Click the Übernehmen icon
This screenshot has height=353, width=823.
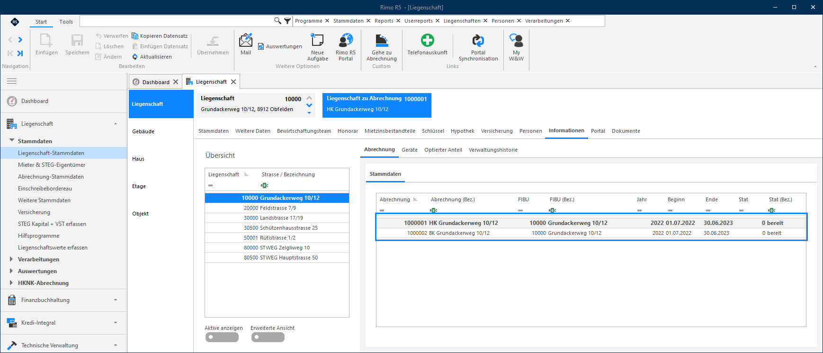click(x=213, y=41)
